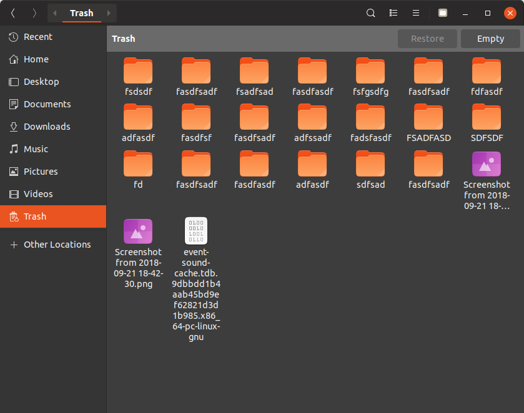
Task: Select the fadsfasdf folder
Action: pos(370,124)
